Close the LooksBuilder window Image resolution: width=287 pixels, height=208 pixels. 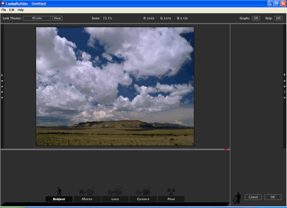pos(284,3)
